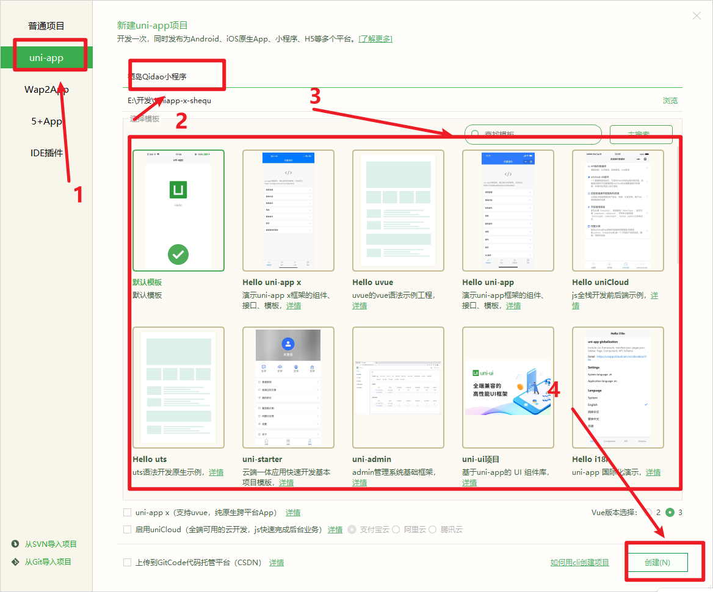The image size is (713, 592).
Task: Open 从SVN导入项目 link
Action: click(x=51, y=544)
